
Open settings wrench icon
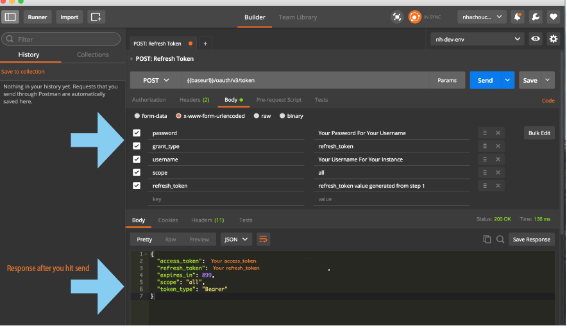pos(536,17)
